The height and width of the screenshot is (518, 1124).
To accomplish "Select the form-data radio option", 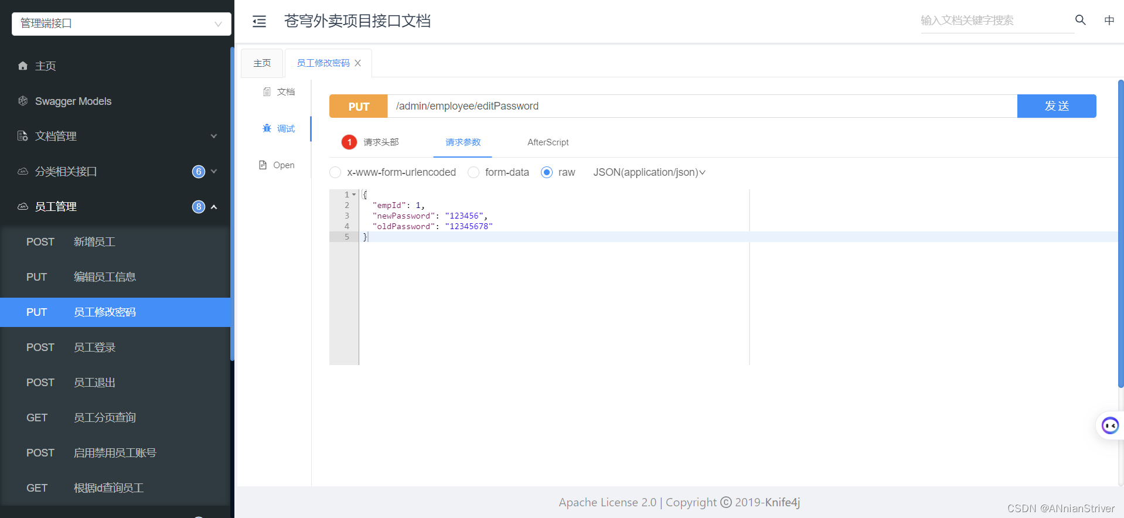I will (474, 172).
